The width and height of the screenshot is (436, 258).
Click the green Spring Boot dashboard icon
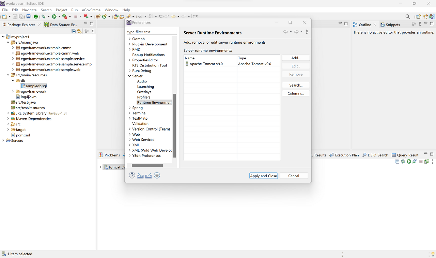coord(36,16)
